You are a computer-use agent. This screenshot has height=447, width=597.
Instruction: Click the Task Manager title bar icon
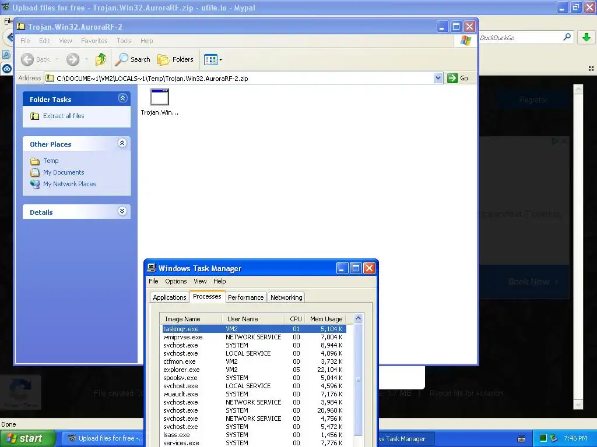coord(151,268)
